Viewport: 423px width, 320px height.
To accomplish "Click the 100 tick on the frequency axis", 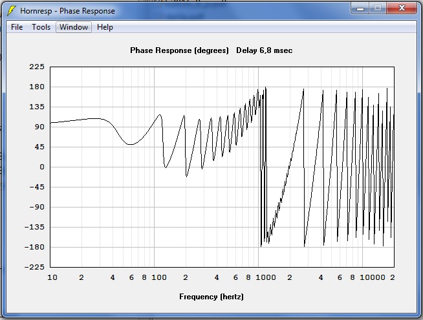I will (x=159, y=277).
